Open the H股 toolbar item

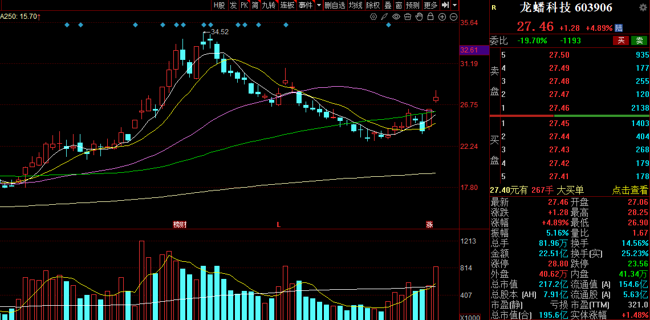(x=219, y=5)
